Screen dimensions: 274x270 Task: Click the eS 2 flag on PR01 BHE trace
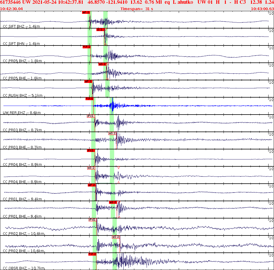click(113, 202)
